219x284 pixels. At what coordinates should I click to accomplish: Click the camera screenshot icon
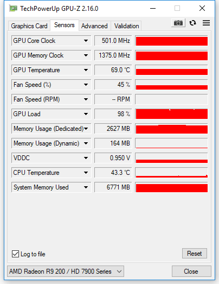coord(178,23)
